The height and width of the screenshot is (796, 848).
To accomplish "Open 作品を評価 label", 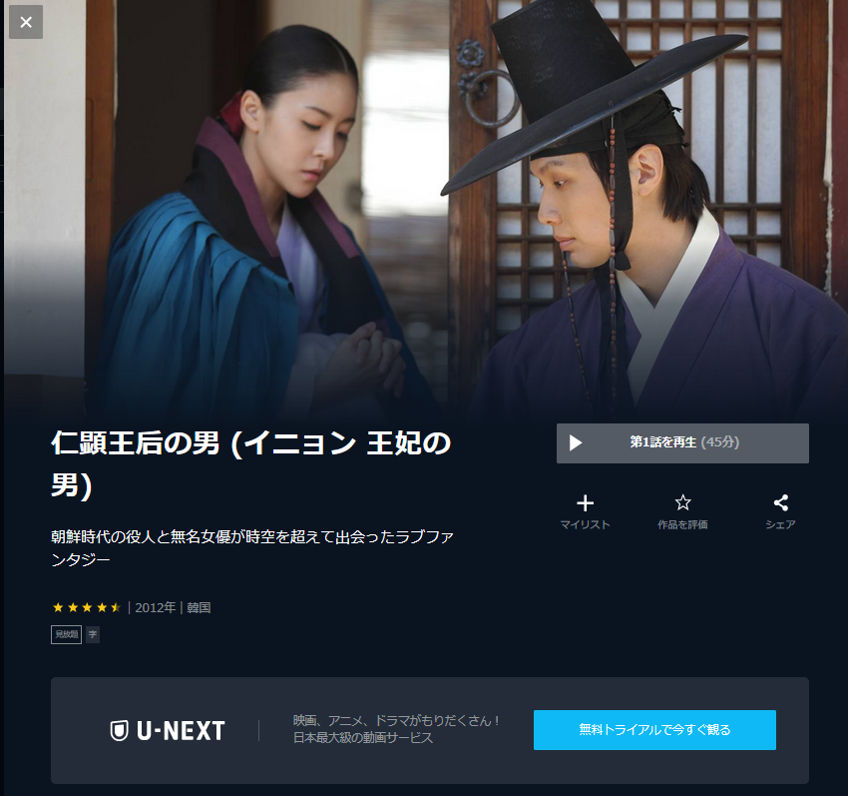I will click(x=682, y=524).
